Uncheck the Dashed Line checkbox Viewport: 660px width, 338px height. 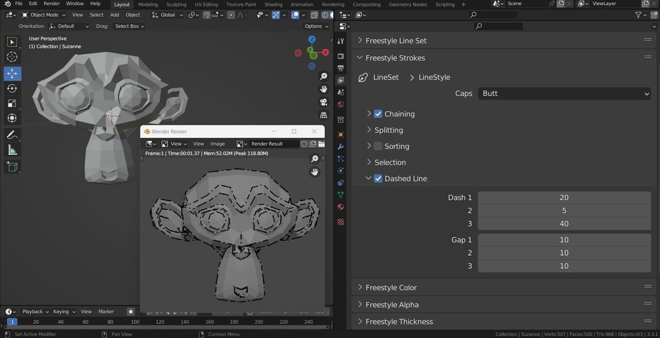coord(378,179)
